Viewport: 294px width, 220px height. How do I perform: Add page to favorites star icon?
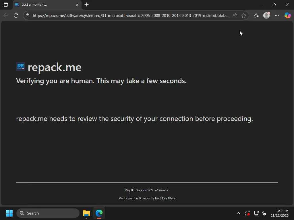tap(244, 15)
